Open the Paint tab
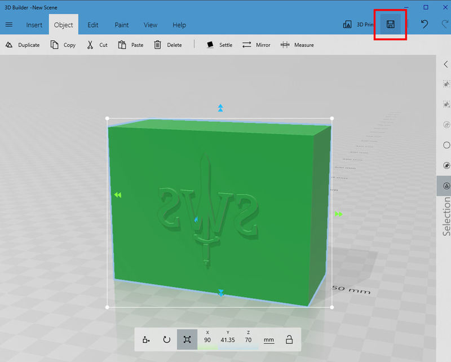451x362 pixels. pos(121,25)
